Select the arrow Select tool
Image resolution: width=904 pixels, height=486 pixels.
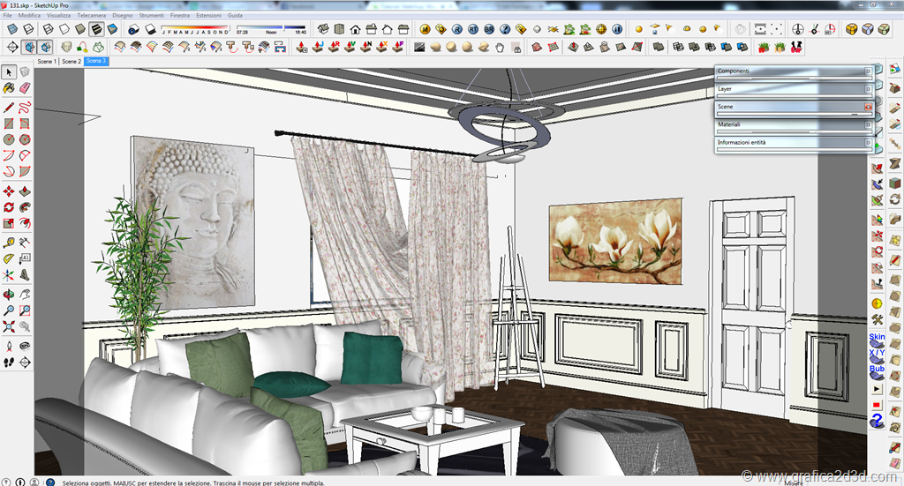coord(10,72)
